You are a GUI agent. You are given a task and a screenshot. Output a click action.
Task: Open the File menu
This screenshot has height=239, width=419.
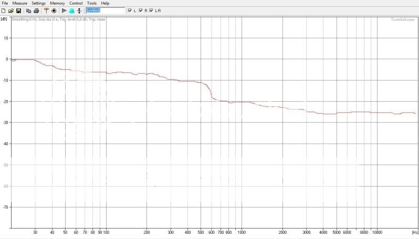click(x=5, y=3)
